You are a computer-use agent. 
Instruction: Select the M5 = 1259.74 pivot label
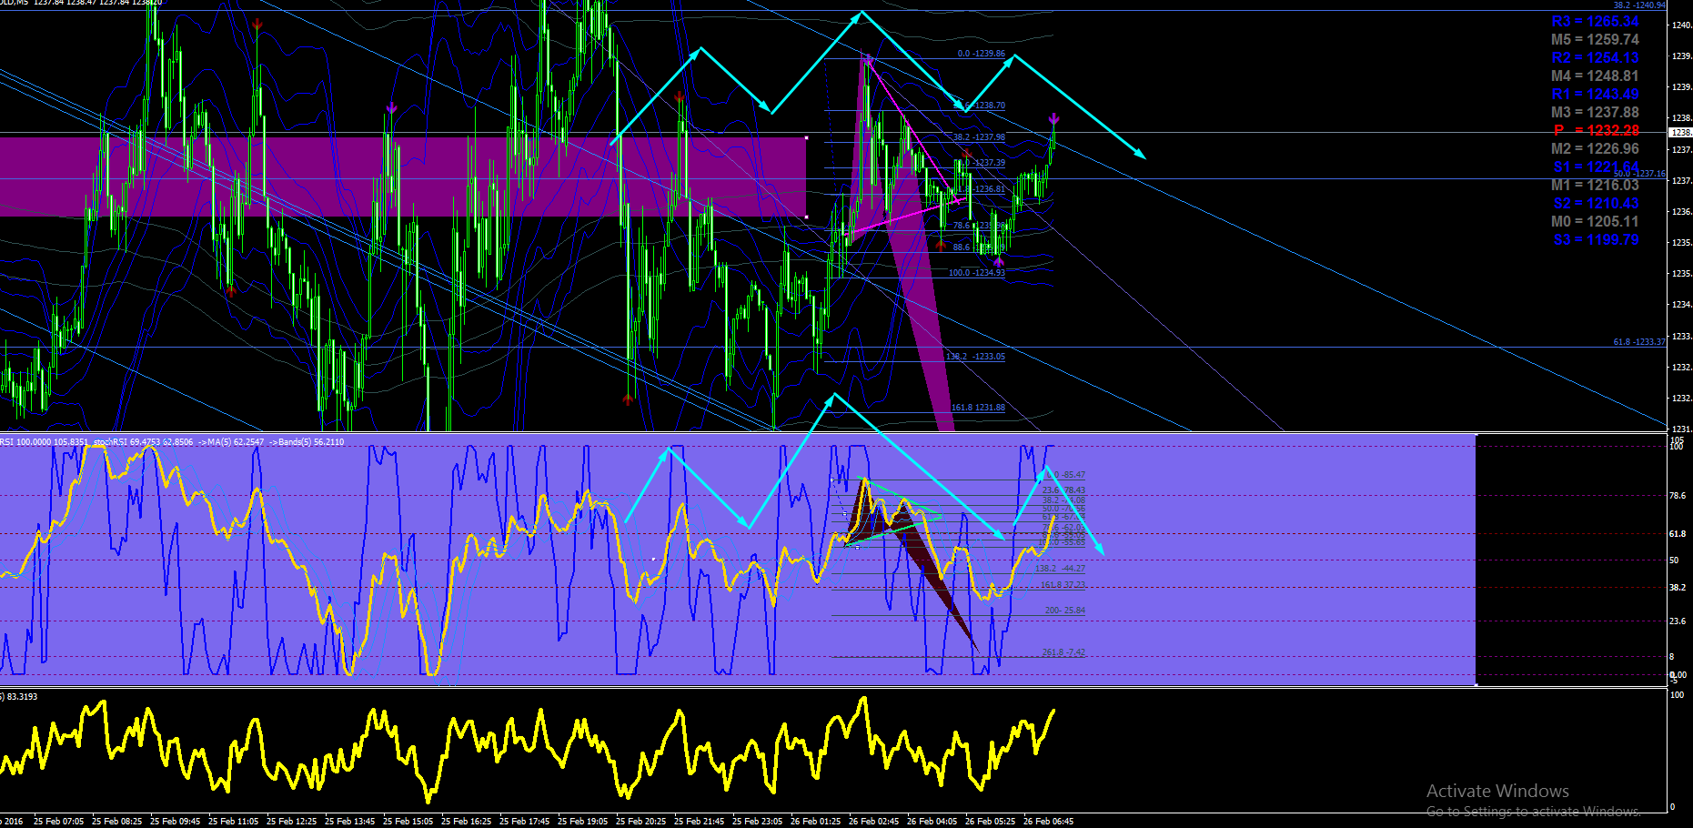click(x=1595, y=40)
